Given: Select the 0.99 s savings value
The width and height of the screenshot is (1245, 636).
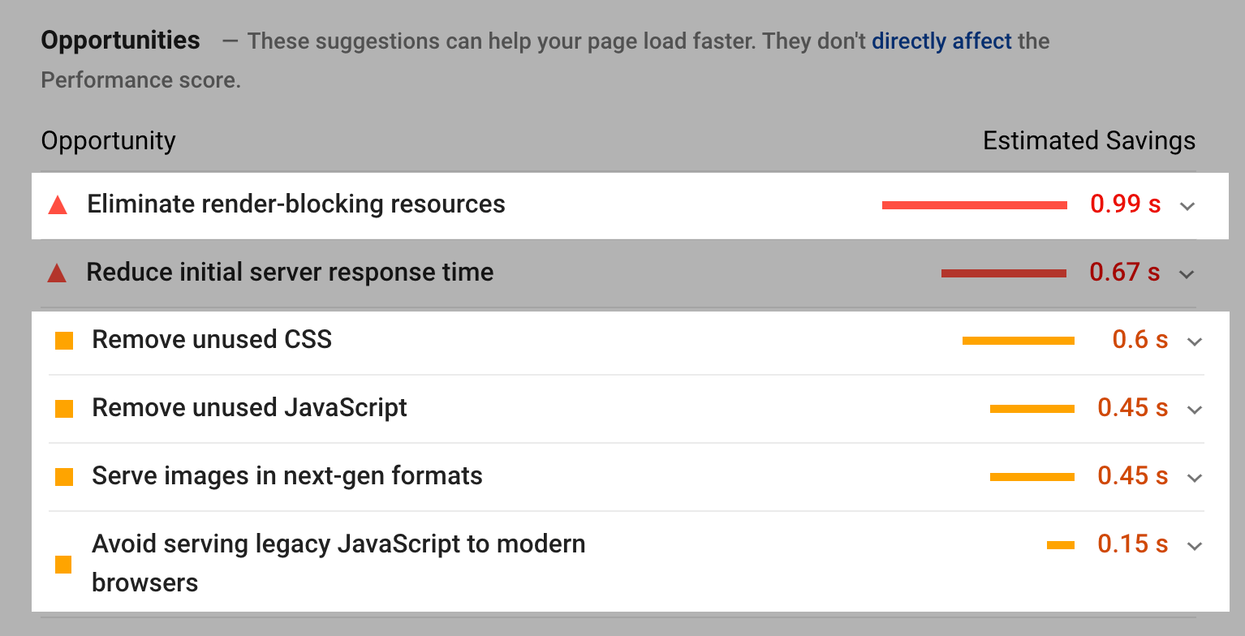Looking at the screenshot, I should click(1126, 204).
